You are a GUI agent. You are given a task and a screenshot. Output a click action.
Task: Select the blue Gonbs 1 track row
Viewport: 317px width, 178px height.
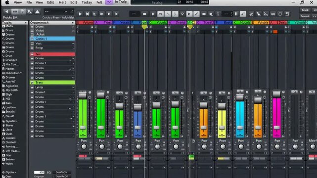click(52, 39)
